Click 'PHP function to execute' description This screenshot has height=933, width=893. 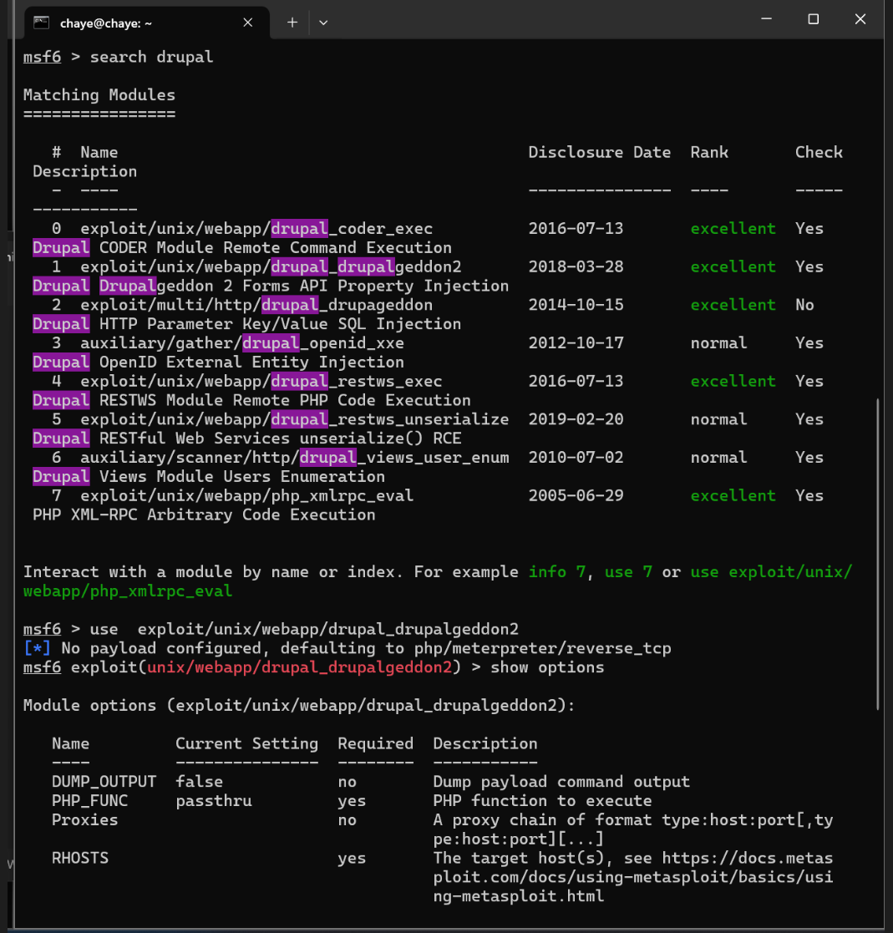(x=543, y=800)
